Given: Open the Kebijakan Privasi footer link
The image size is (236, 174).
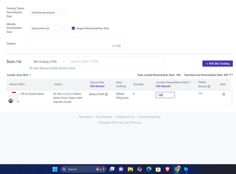Looking at the screenshot, I should pos(126,117).
